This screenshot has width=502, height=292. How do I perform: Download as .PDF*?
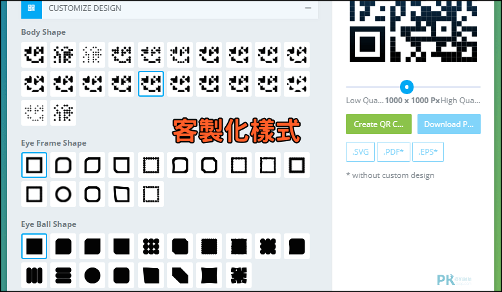pyautogui.click(x=394, y=152)
